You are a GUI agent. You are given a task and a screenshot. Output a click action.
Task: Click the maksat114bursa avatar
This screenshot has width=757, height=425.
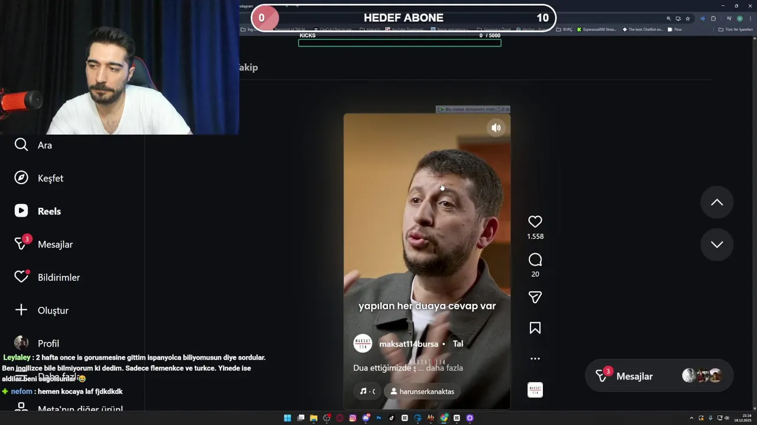coord(363,344)
